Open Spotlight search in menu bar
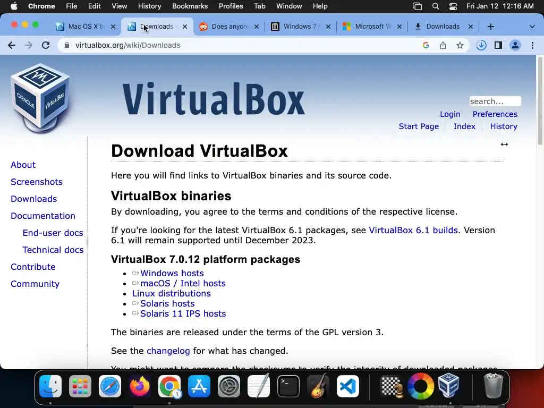This screenshot has height=408, width=544. pyautogui.click(x=436, y=6)
